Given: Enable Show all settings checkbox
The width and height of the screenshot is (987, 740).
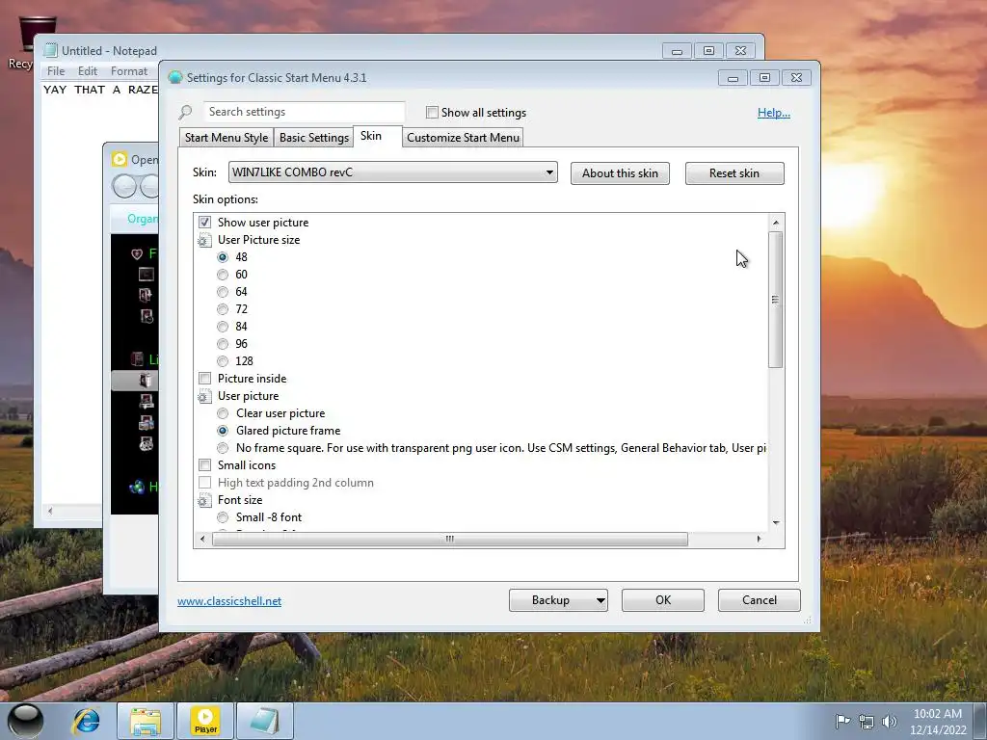Looking at the screenshot, I should tap(432, 113).
